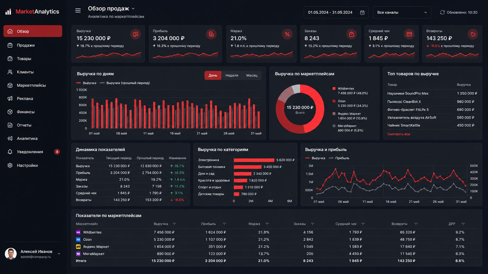Click the Маржа card percent icon
Screen dimensions: 488x274
(x=287, y=34)
